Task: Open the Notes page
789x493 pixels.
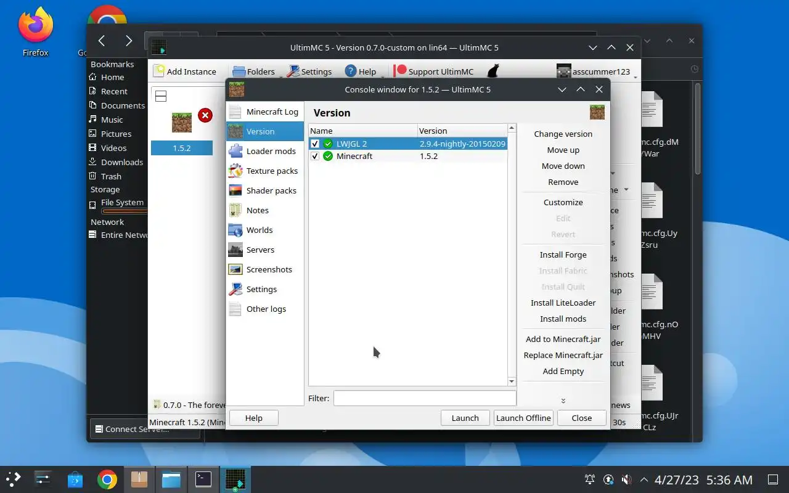Action: coord(264,210)
